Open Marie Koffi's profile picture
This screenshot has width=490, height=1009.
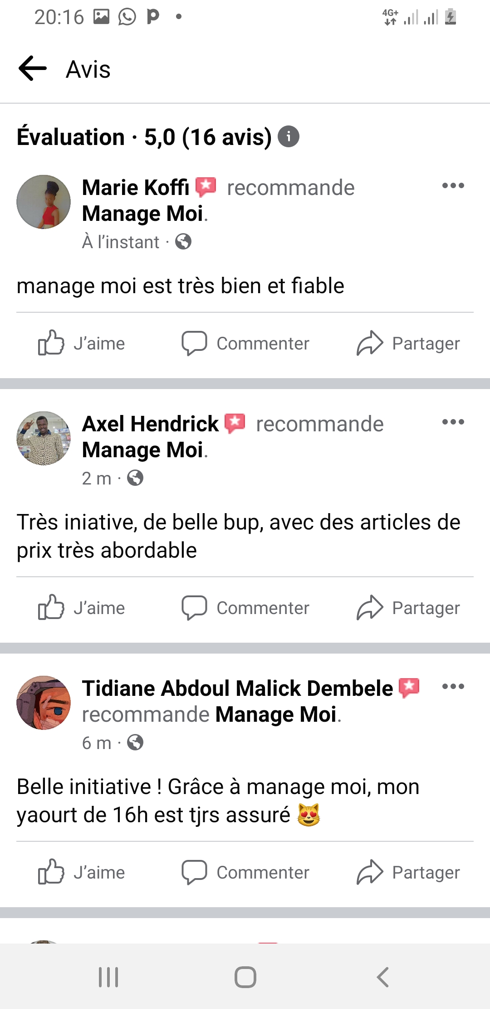tap(44, 202)
